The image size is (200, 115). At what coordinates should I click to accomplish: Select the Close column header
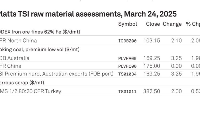point(153,24)
